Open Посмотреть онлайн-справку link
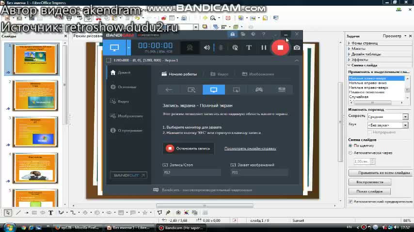This screenshot has width=414, height=232. click(x=250, y=148)
